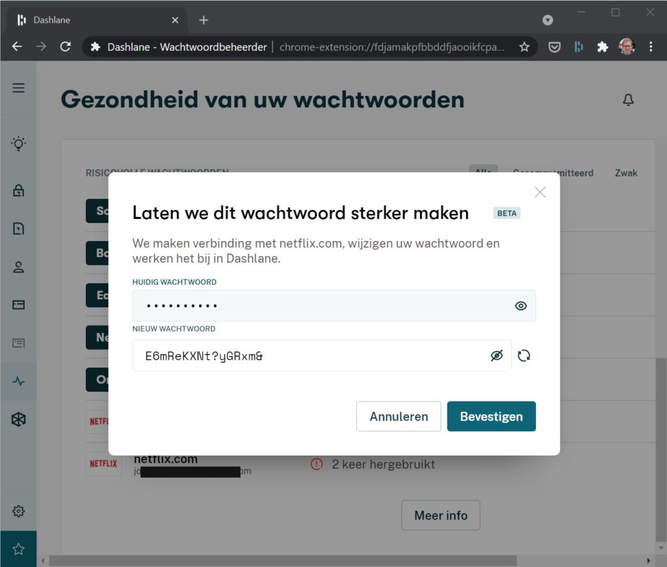The image size is (667, 567).
Task: Open the dark web monitoring web icon
Action: pyautogui.click(x=18, y=419)
